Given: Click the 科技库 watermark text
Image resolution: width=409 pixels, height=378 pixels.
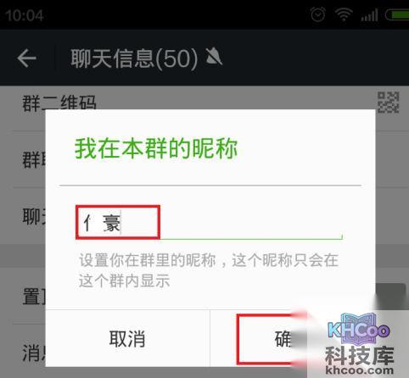Looking at the screenshot, I should (x=360, y=355).
